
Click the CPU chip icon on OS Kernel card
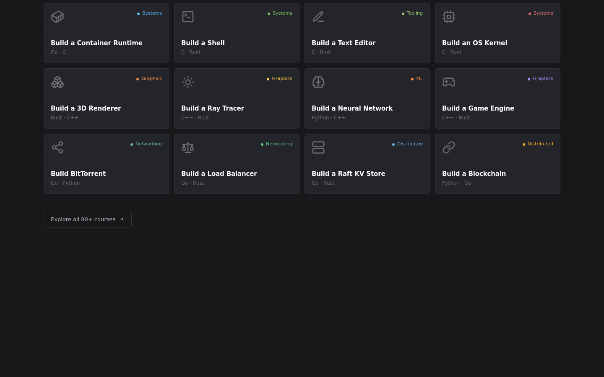(449, 17)
